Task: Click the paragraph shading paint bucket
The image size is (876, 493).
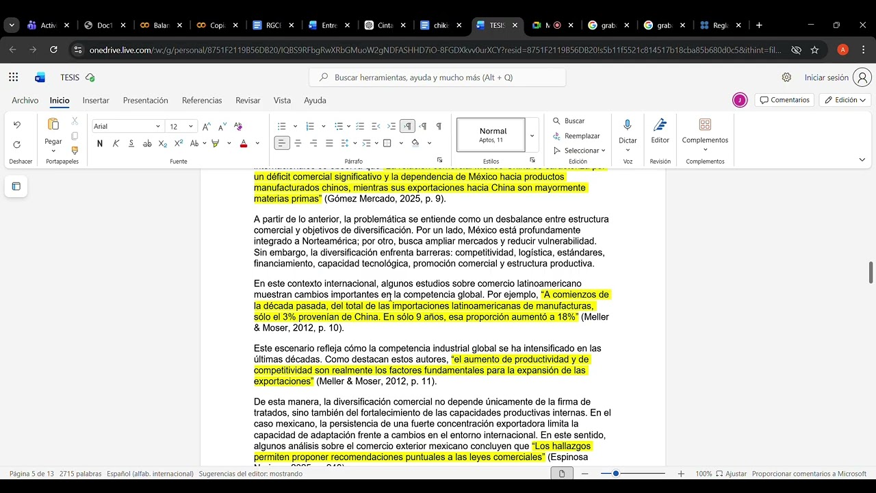Action: [x=415, y=143]
